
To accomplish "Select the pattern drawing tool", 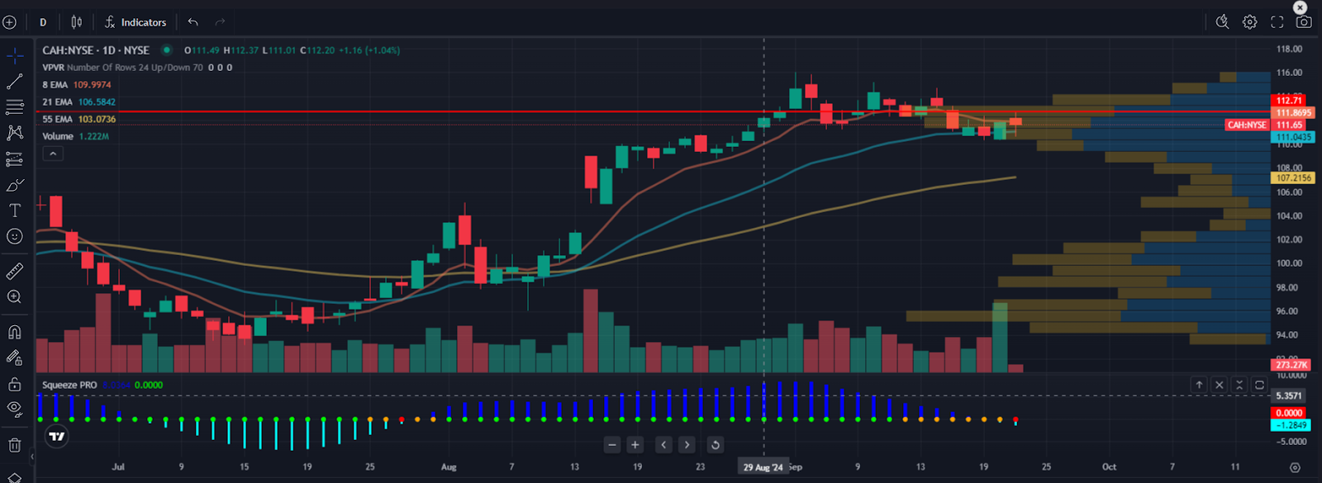I will [x=15, y=133].
